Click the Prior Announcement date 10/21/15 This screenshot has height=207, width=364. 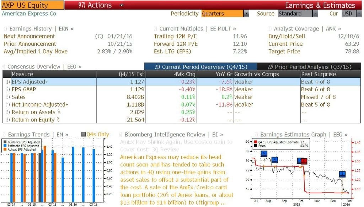coord(120,44)
